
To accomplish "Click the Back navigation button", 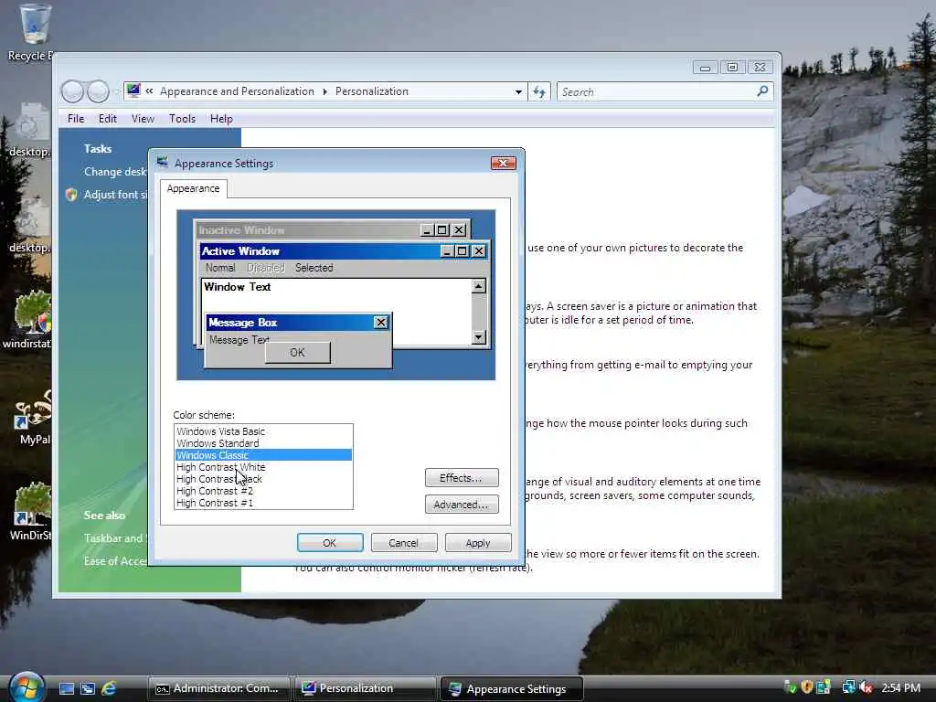I will pyautogui.click(x=72, y=91).
